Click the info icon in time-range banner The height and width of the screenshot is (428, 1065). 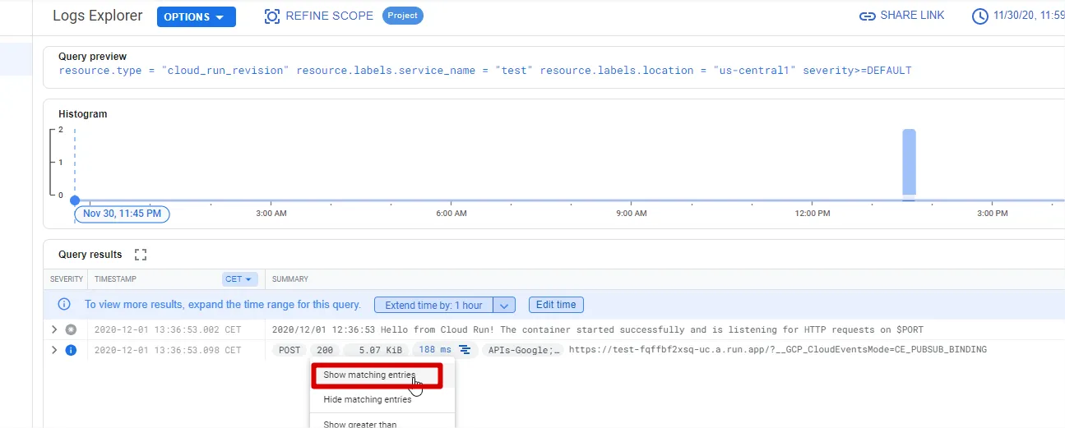pyautogui.click(x=64, y=305)
